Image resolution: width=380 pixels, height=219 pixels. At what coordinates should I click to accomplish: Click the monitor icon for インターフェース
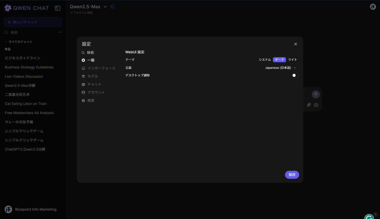pos(83,68)
